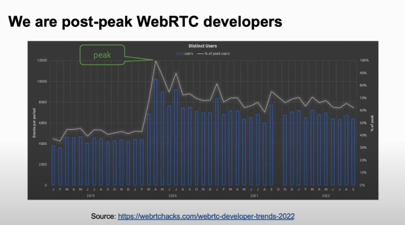The height and width of the screenshot is (225, 405).
Task: Select the tallest bar at the April 2020 peak
Action: [155, 132]
